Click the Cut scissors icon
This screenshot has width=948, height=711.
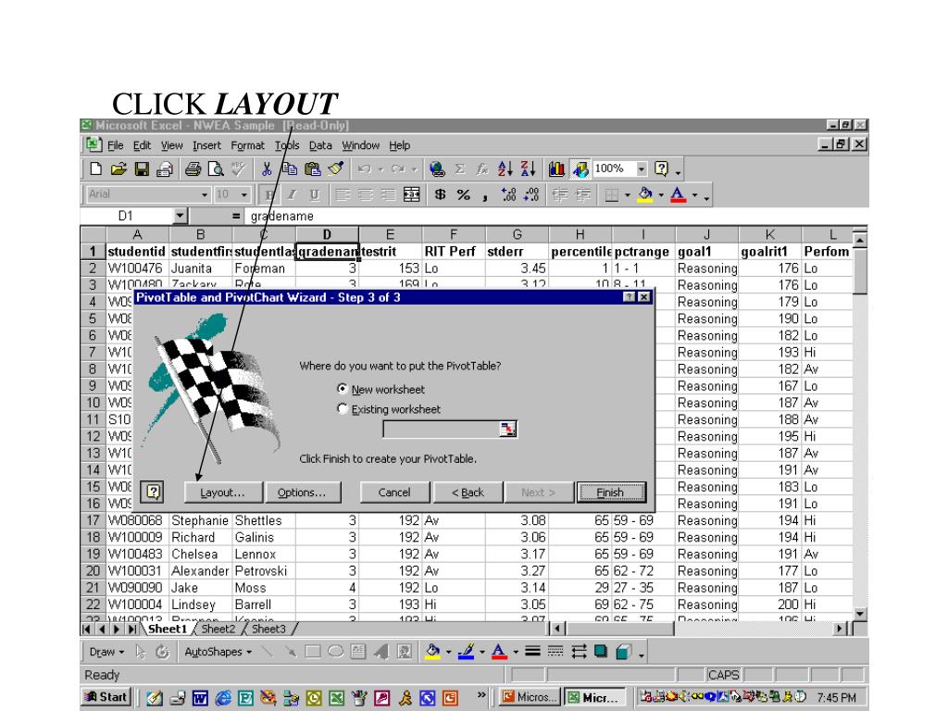(x=267, y=168)
